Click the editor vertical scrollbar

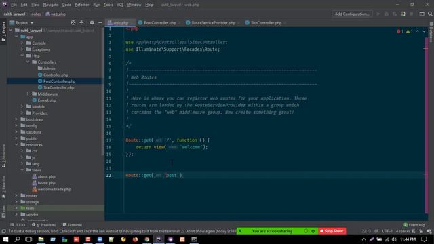pyautogui.click(x=427, y=125)
